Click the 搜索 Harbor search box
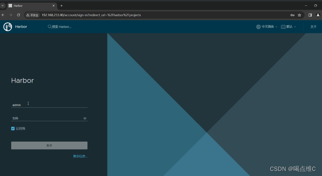 62,27
